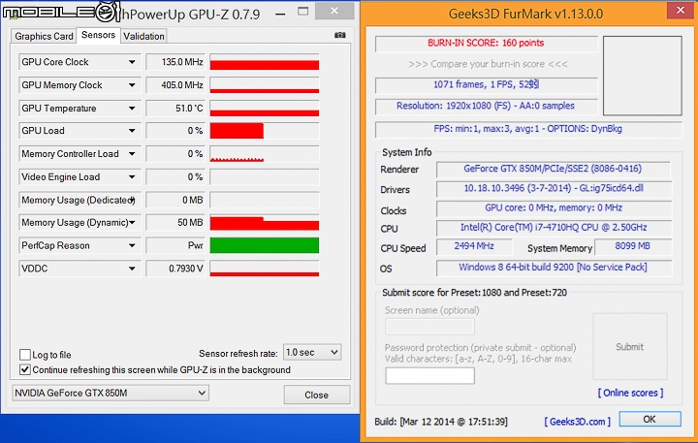The image size is (698, 443).
Task: Click the green PerfCap Reason bar
Action: (x=265, y=245)
